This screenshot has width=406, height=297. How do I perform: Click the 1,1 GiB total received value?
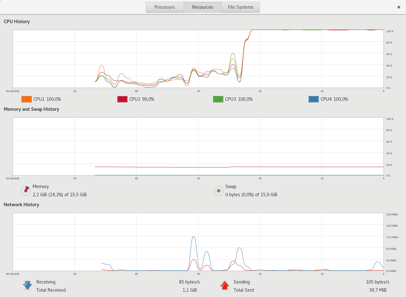[x=190, y=290]
